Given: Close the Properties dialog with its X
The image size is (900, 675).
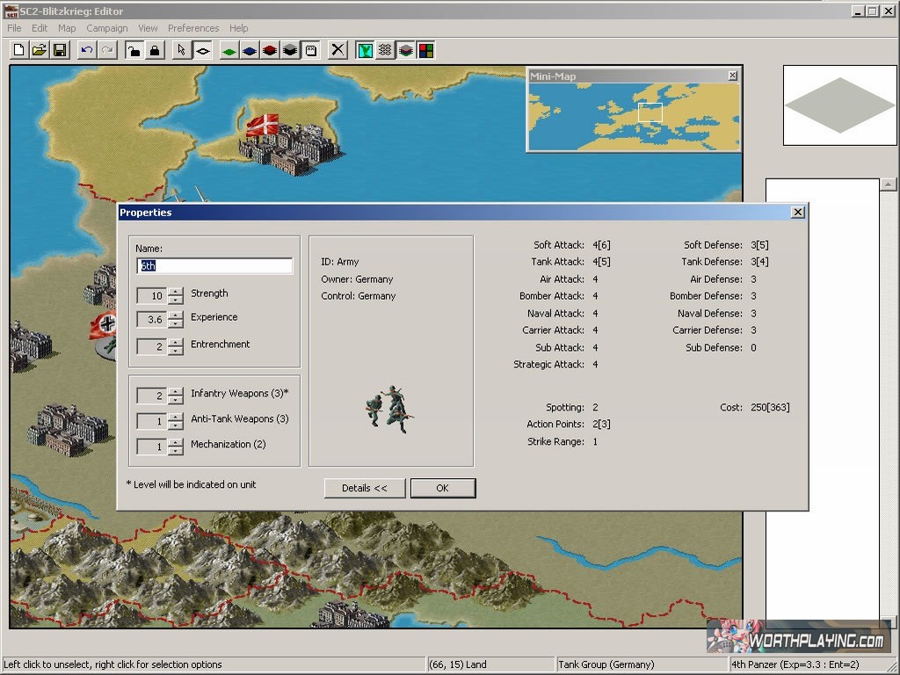Looking at the screenshot, I should 797,213.
